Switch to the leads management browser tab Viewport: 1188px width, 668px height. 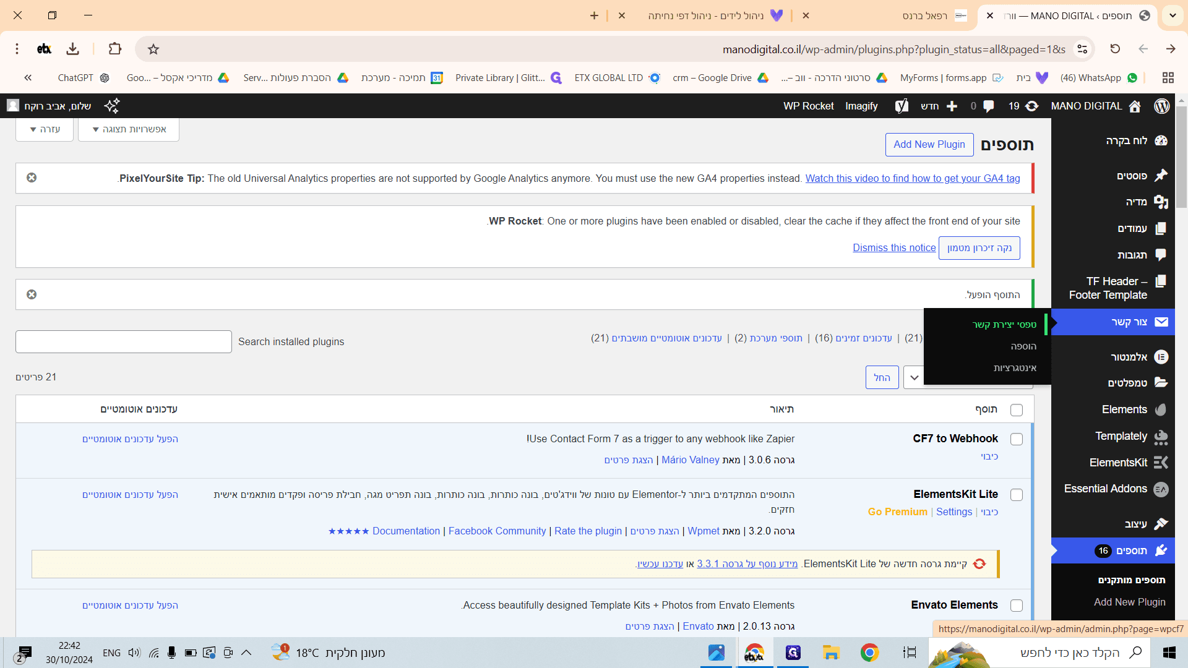click(x=706, y=15)
